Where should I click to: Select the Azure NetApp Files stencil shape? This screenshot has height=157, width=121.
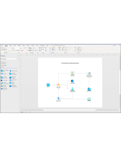pos(5,71)
